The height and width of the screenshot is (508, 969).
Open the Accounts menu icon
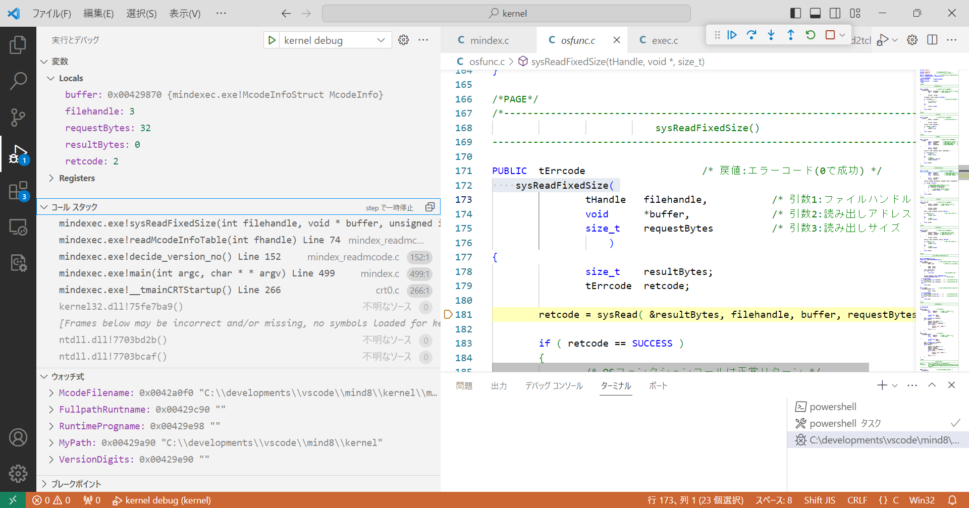[x=18, y=437]
